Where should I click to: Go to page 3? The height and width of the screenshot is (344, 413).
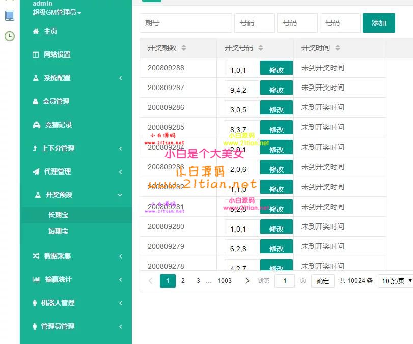coord(198,281)
